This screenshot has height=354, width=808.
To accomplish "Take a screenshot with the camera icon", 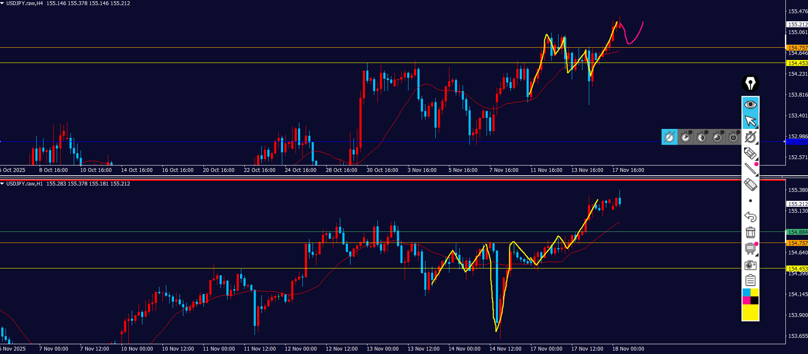I will coord(750,265).
